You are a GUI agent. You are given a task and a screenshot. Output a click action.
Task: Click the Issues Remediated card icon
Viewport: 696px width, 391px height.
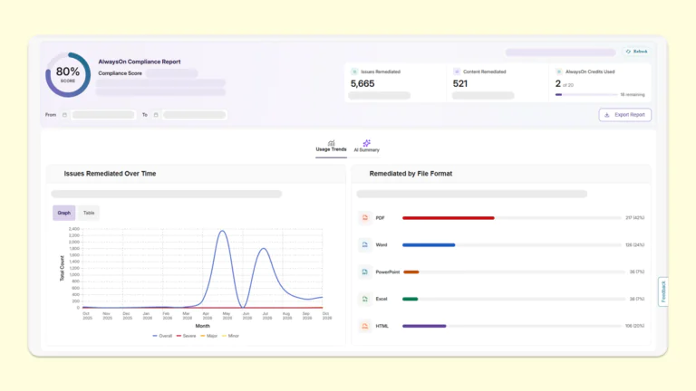coord(354,72)
